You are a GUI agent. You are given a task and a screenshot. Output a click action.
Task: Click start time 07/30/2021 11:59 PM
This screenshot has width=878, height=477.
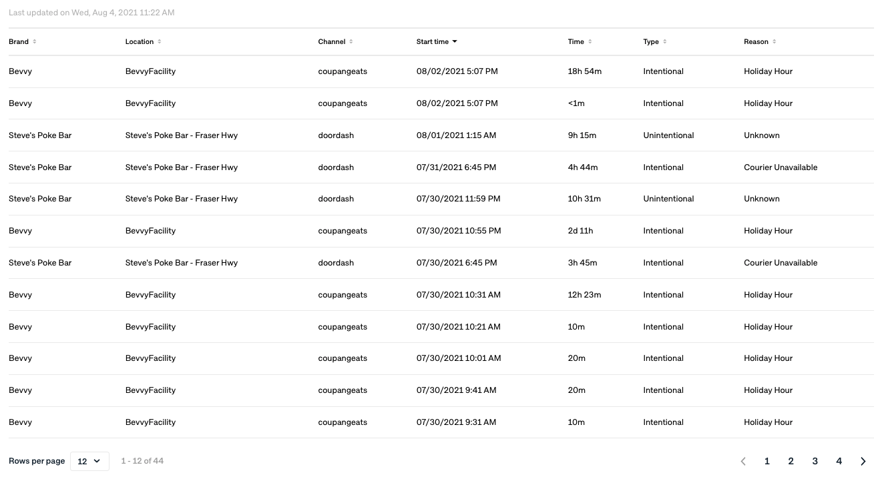pos(459,199)
